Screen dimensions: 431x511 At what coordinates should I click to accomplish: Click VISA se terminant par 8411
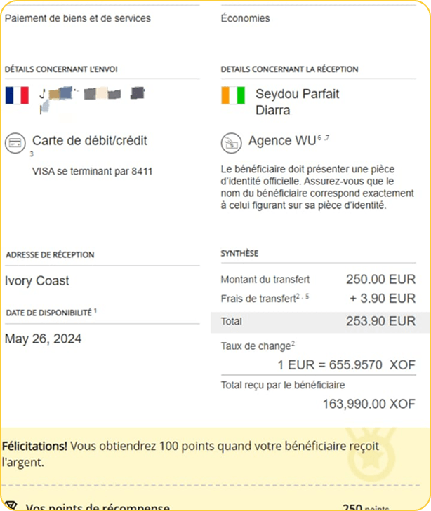pyautogui.click(x=93, y=171)
